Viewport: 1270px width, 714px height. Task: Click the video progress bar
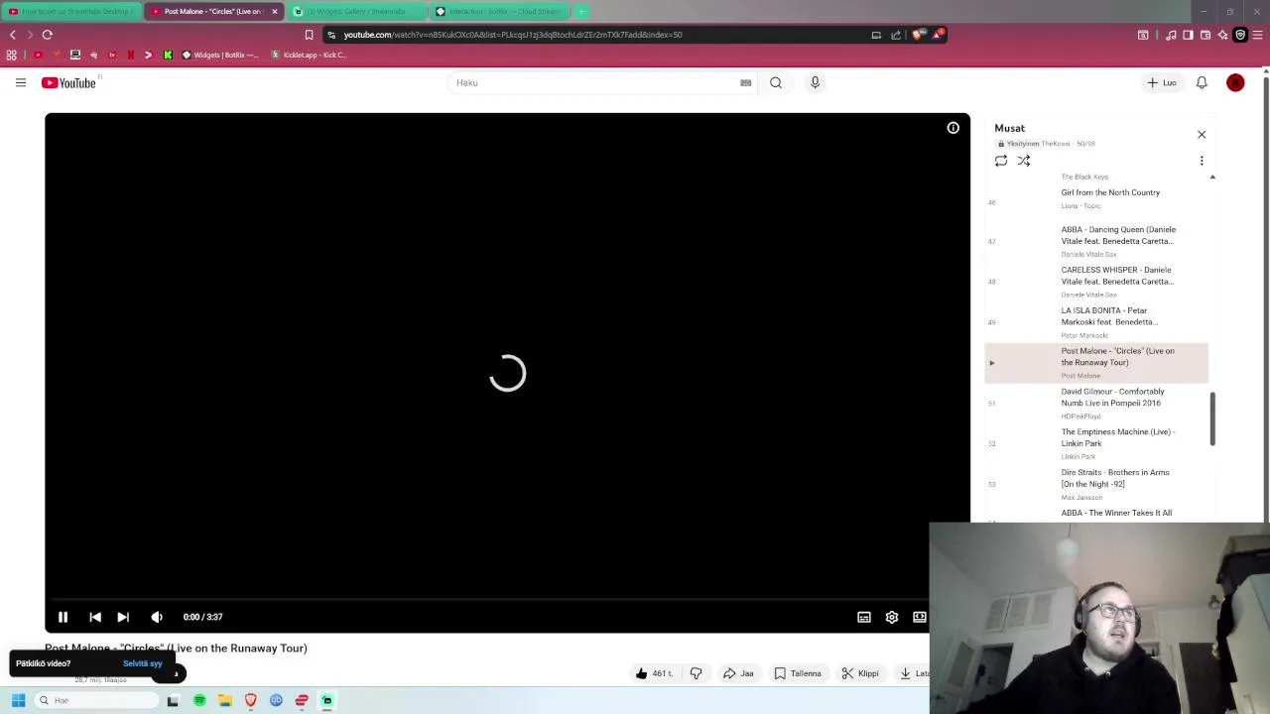point(492,599)
